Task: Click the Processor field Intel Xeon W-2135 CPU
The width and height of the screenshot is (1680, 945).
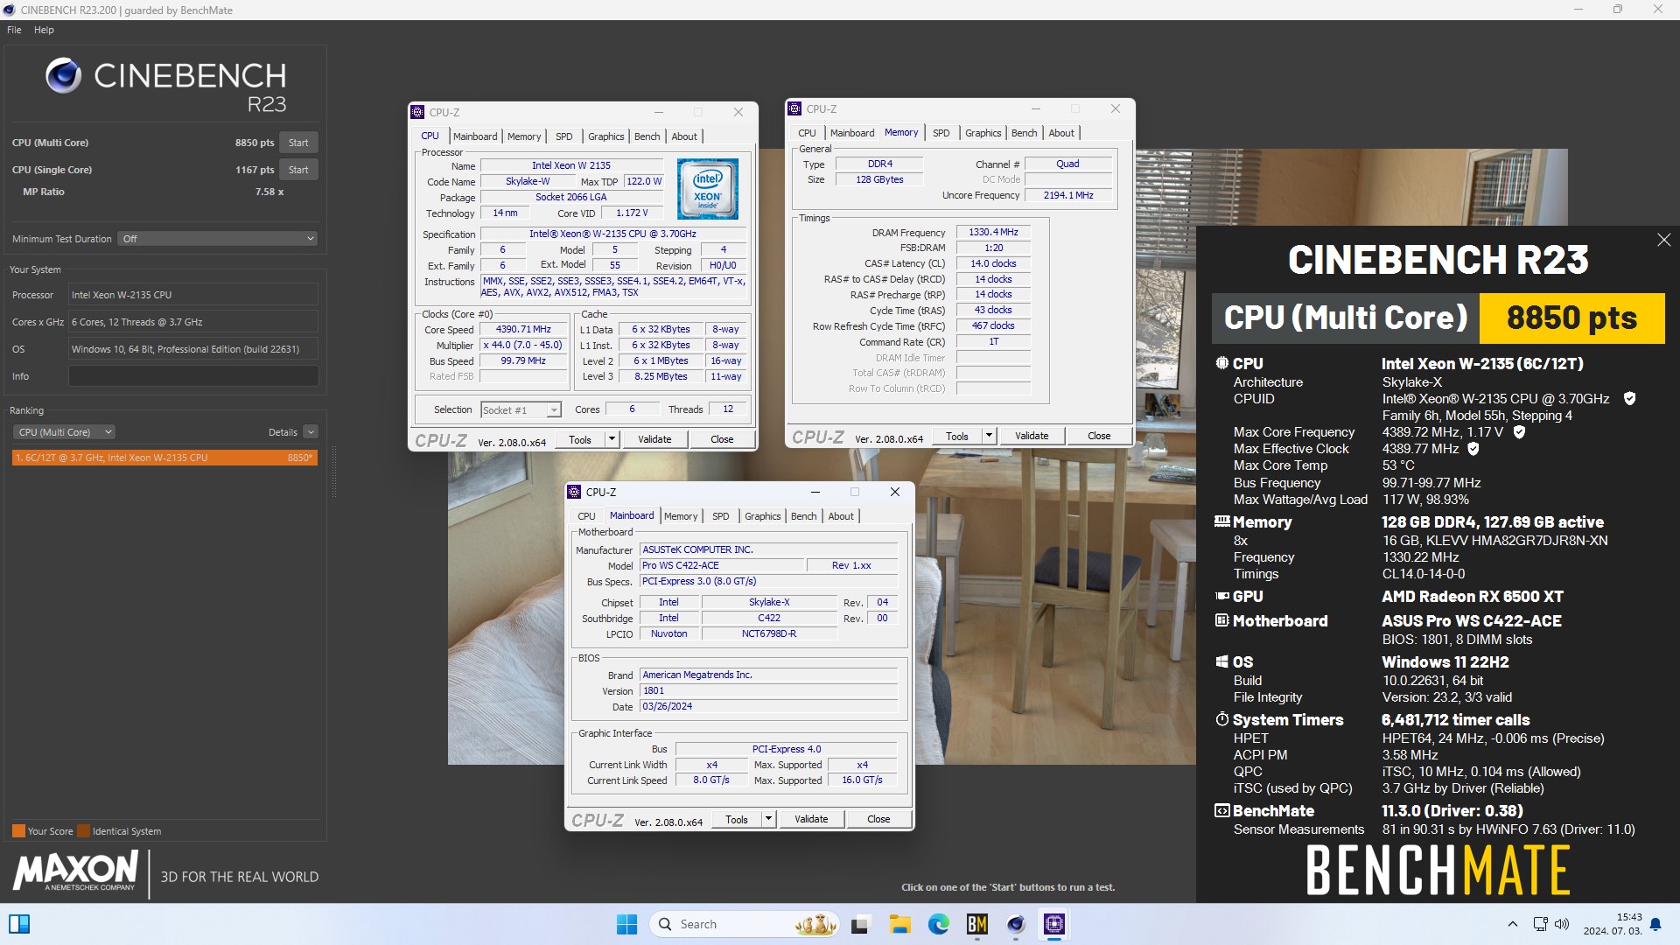Action: pos(193,295)
